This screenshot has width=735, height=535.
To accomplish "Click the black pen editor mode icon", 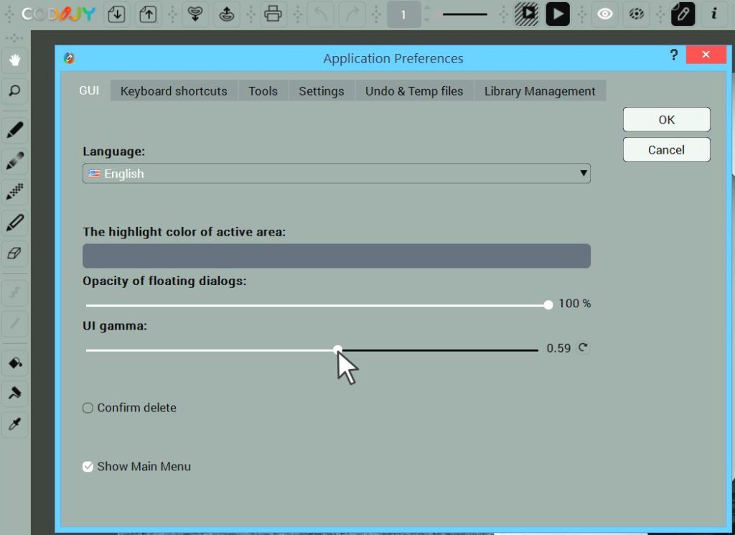I will click(x=683, y=14).
